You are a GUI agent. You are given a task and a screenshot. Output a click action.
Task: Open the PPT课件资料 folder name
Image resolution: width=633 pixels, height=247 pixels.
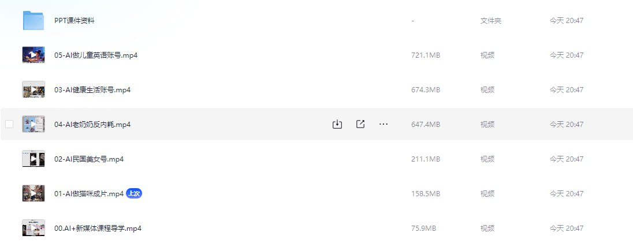[75, 21]
